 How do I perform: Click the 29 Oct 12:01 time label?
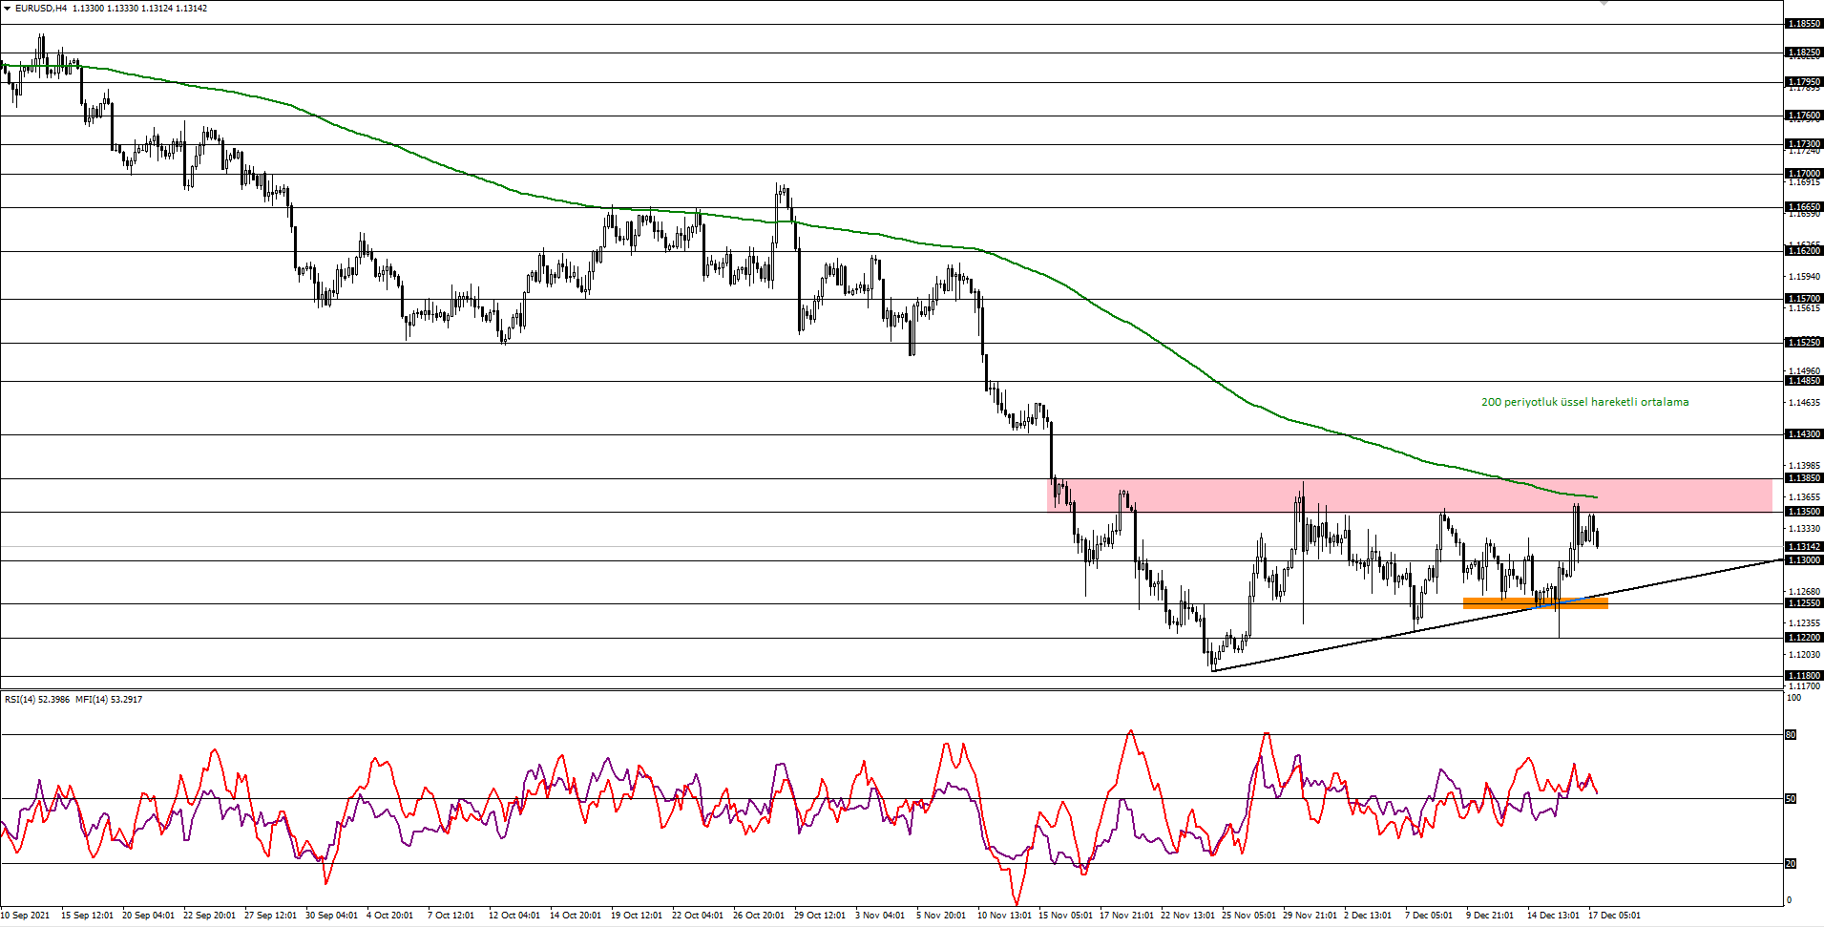click(819, 916)
